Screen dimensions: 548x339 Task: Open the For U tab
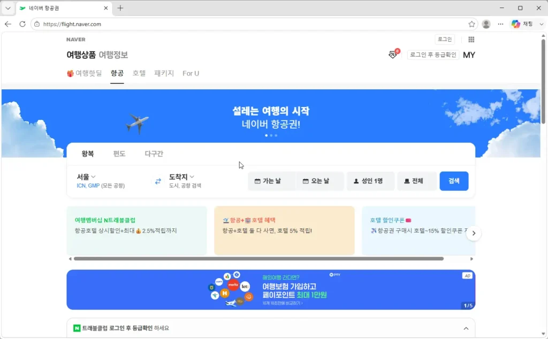tap(191, 73)
